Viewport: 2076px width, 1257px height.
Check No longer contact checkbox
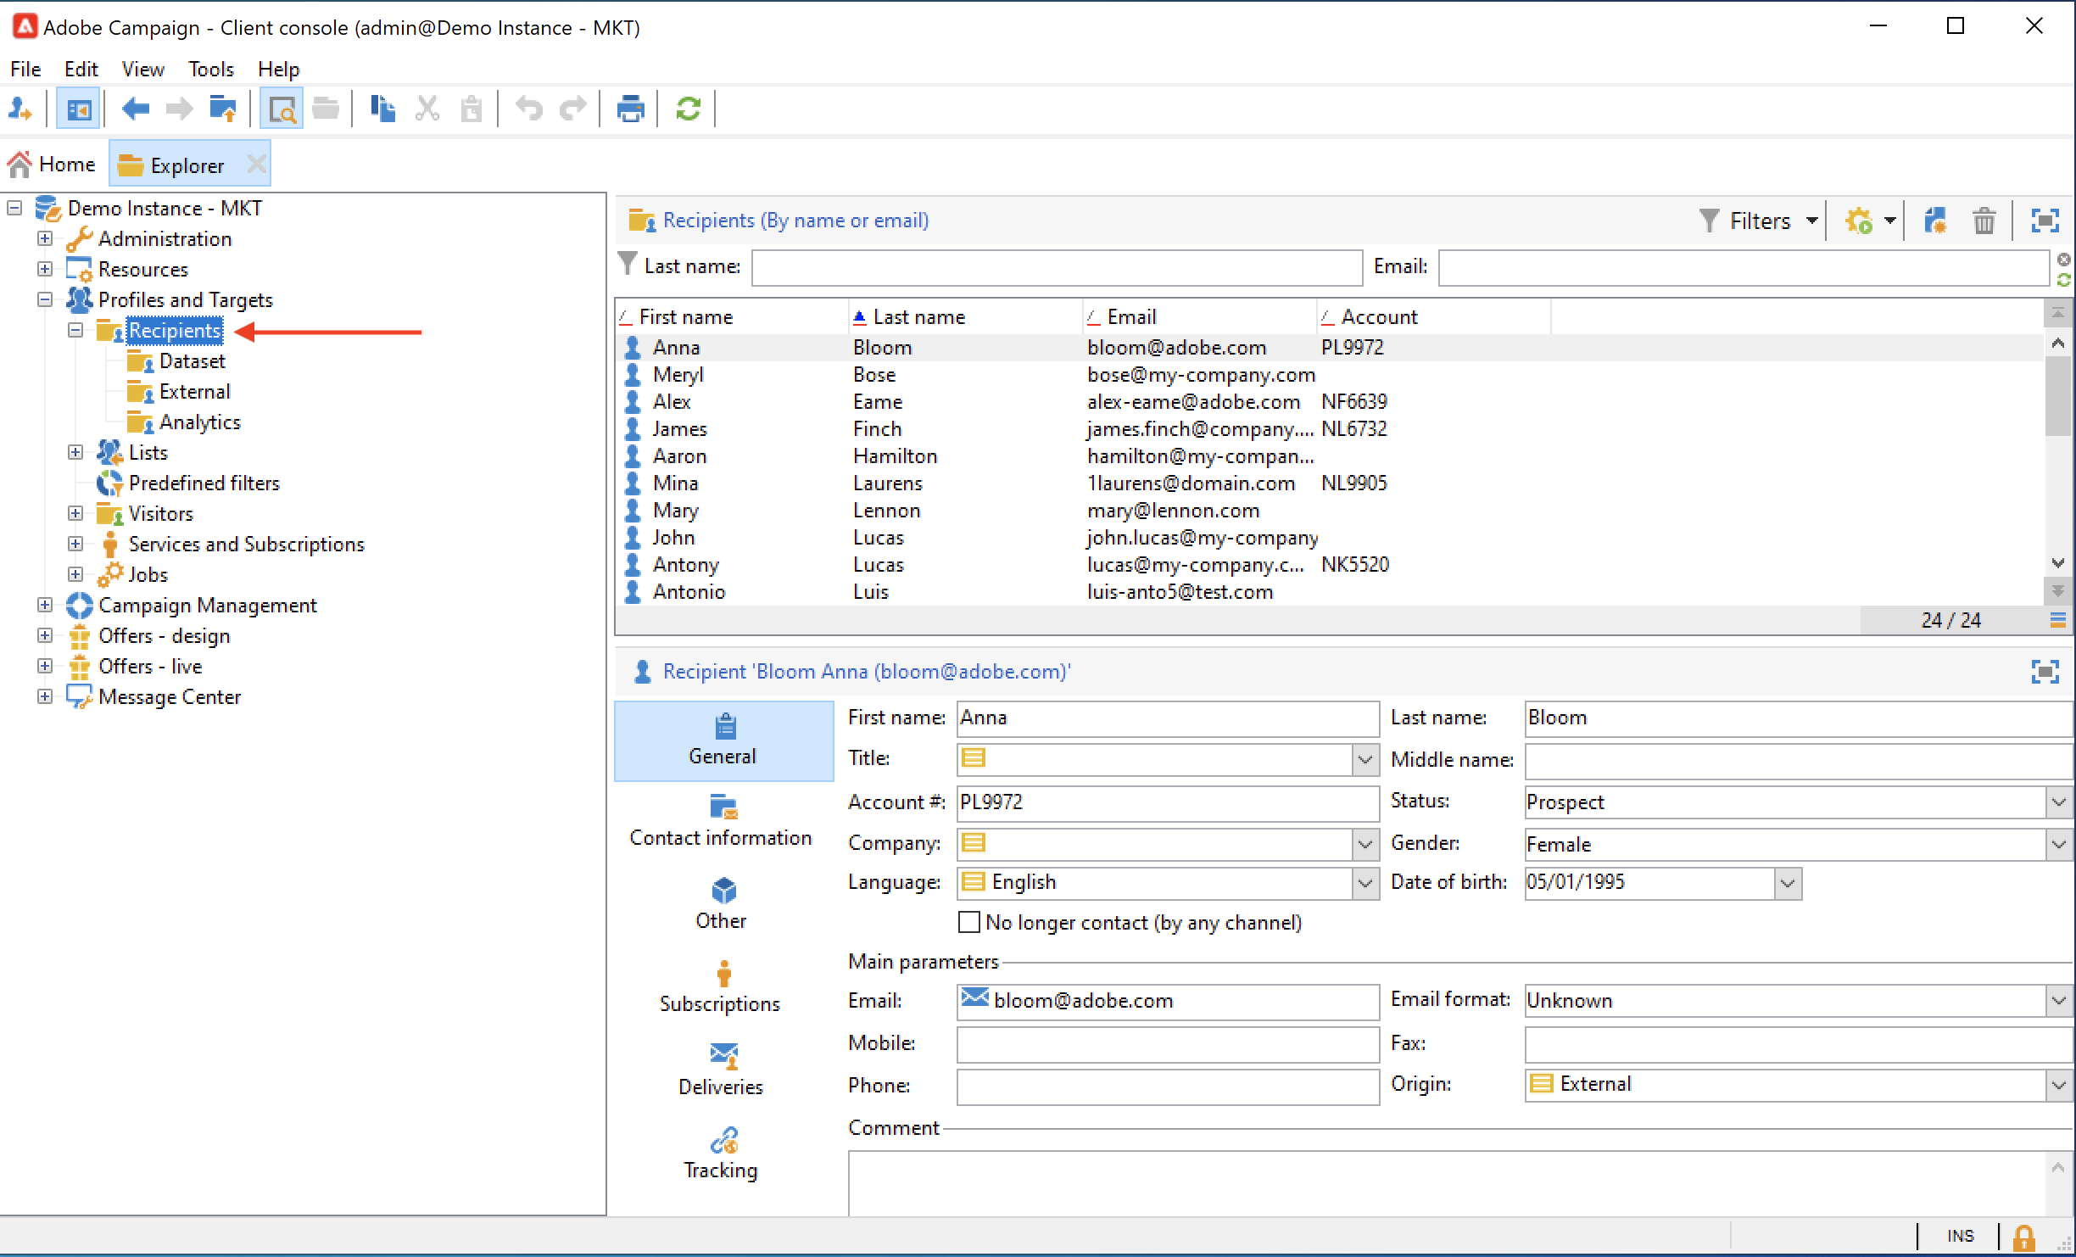[x=968, y=922]
